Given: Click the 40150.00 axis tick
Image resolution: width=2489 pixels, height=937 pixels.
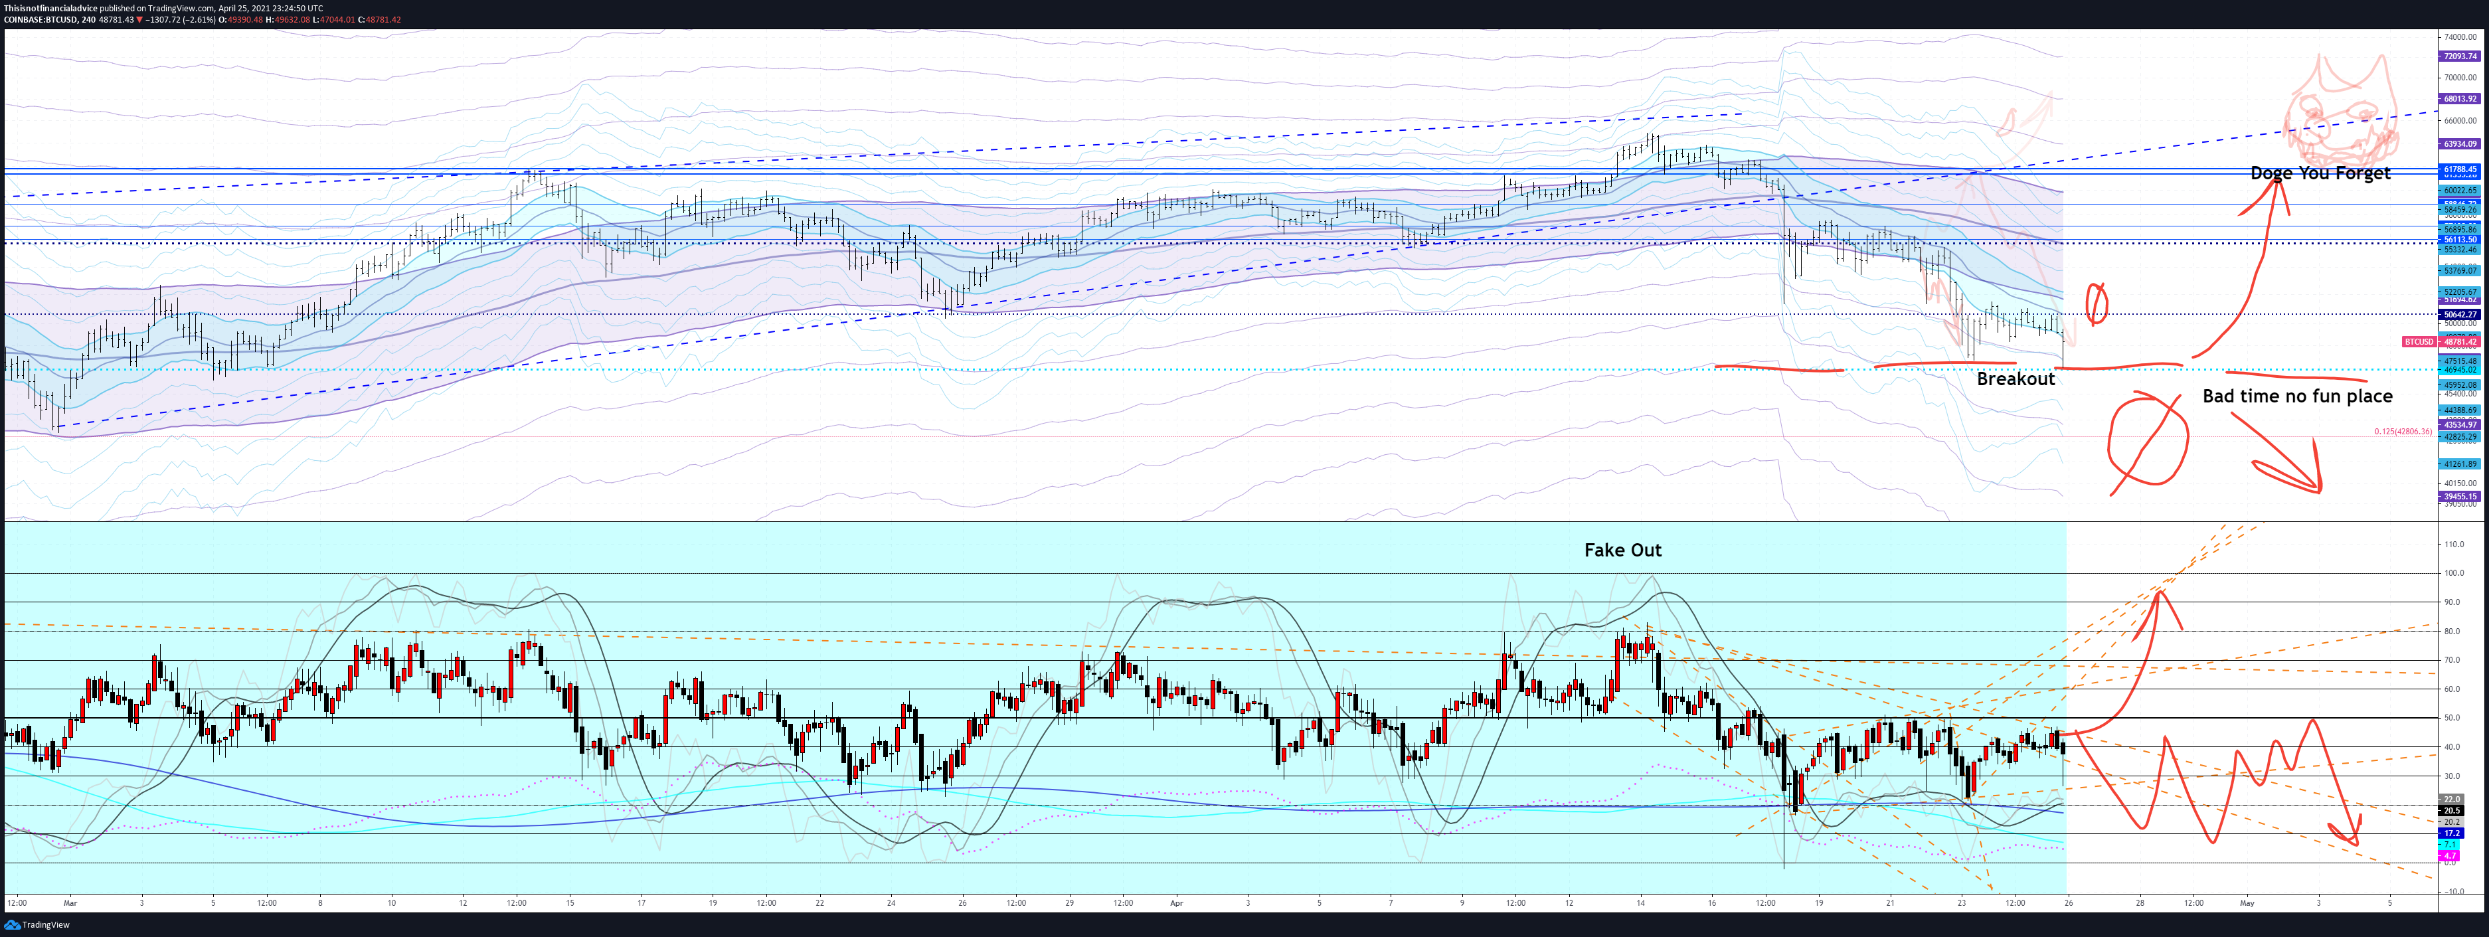Looking at the screenshot, I should pos(2461,483).
